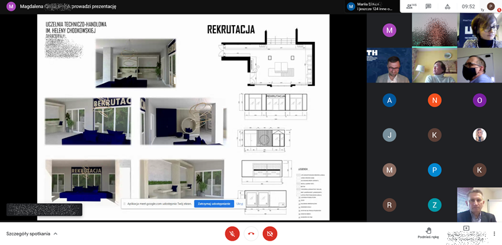Click the purple M presenter avatar at top left

pyautogui.click(x=11, y=6)
